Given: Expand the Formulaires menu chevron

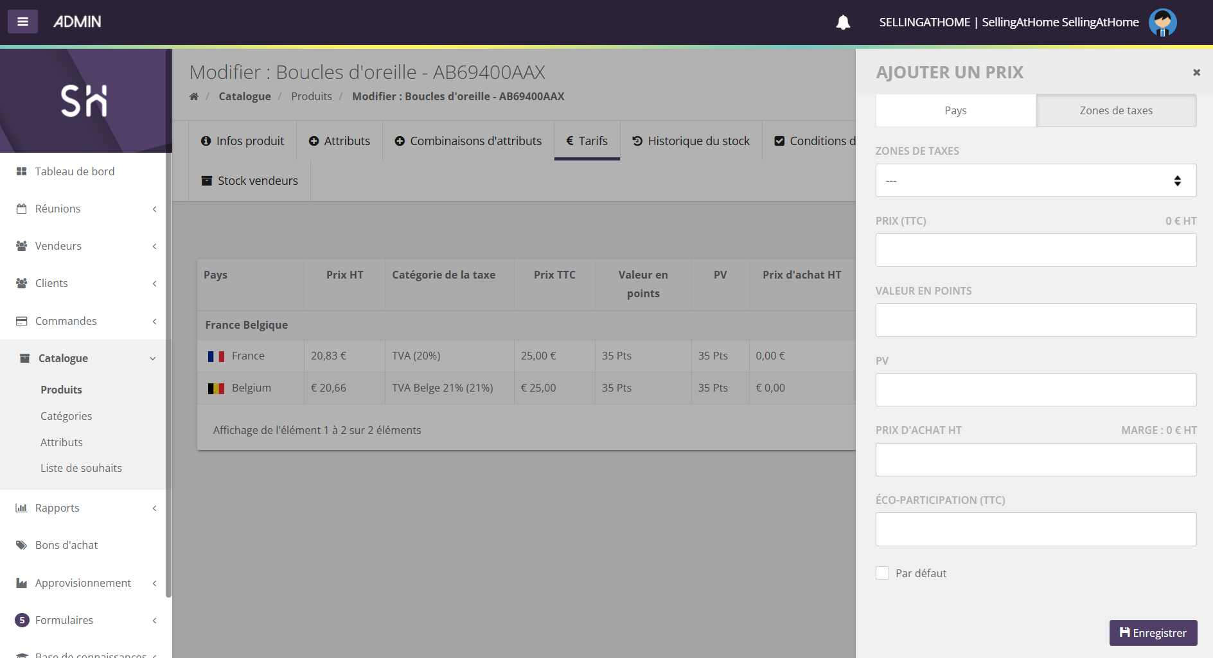Looking at the screenshot, I should 154,621.
